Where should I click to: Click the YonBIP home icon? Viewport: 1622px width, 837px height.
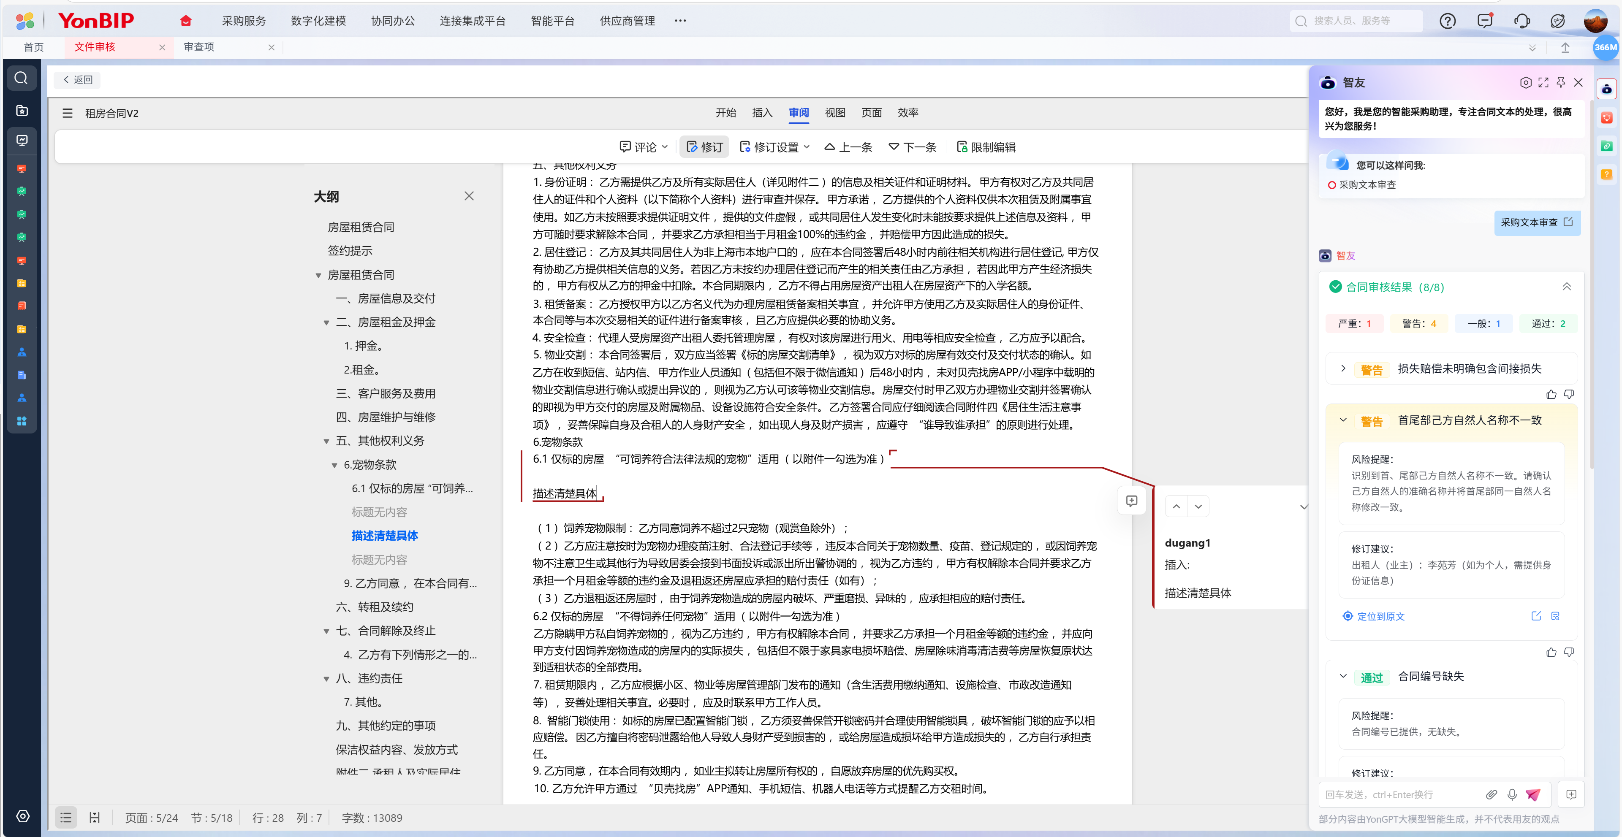[x=185, y=21]
